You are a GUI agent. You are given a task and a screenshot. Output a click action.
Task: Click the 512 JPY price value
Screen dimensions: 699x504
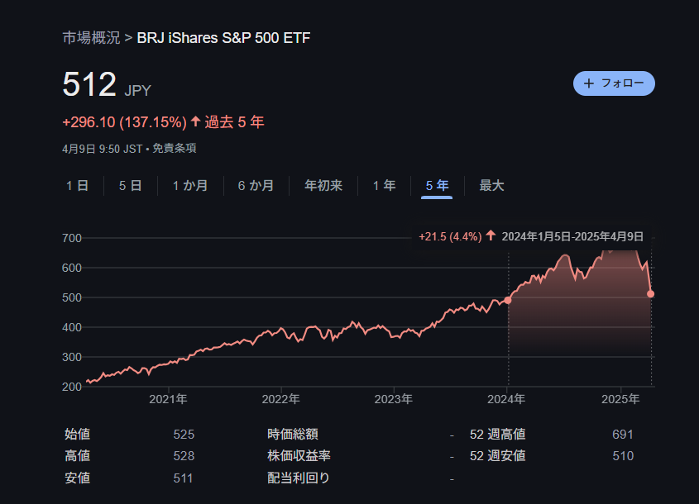tap(89, 85)
